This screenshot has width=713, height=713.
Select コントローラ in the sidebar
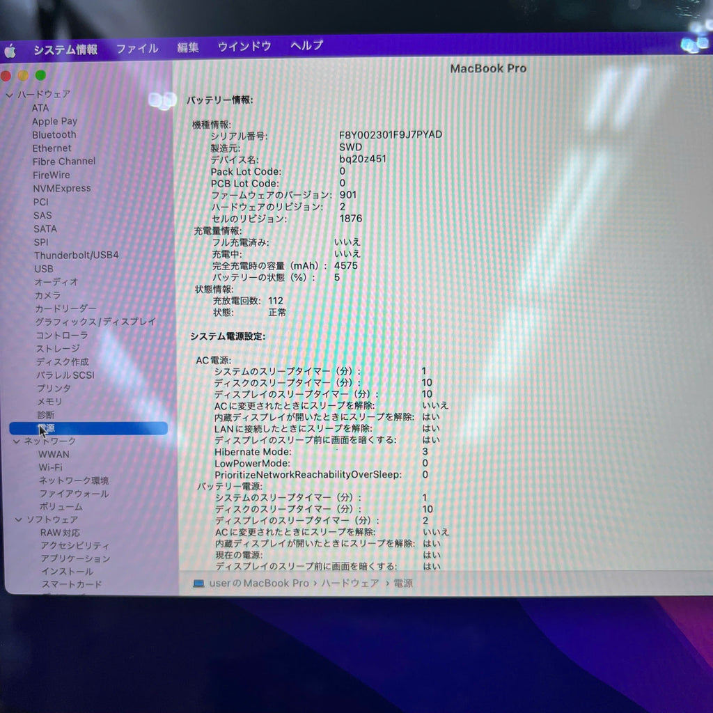click(x=61, y=336)
